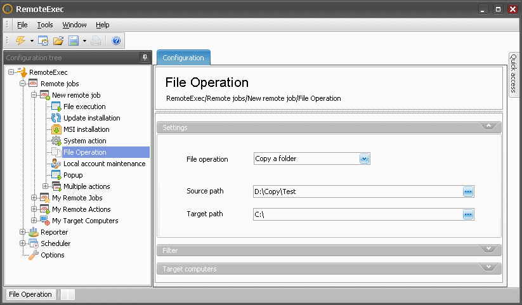Click the System action gear icon
The image size is (522, 305).
tap(56, 141)
